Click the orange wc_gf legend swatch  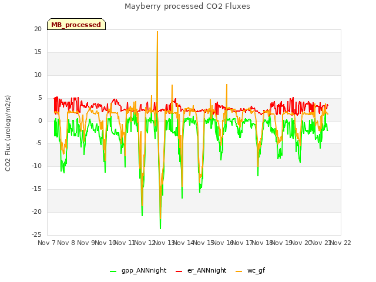pyautogui.click(x=239, y=271)
